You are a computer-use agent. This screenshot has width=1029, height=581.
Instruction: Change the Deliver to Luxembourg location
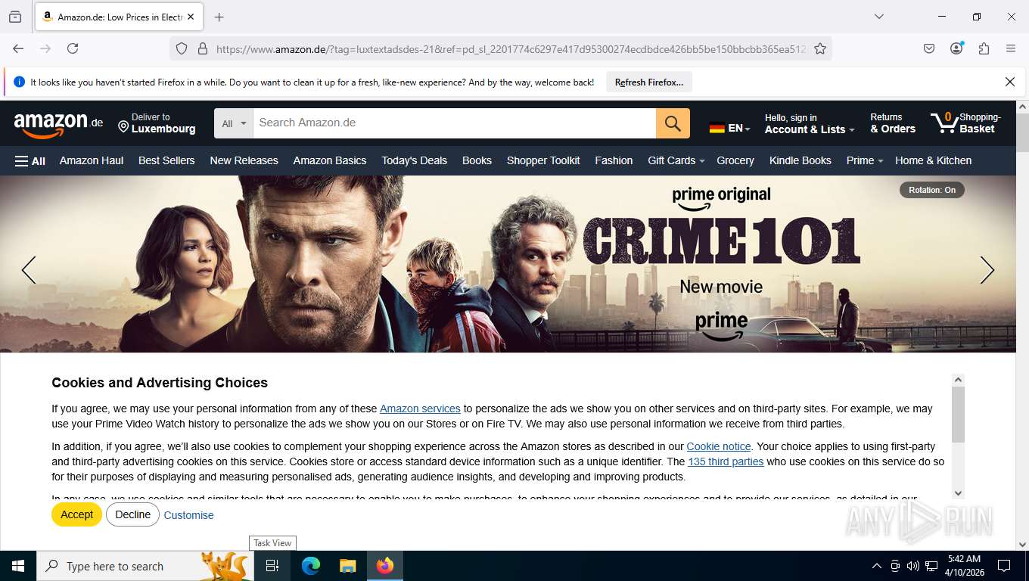157,123
